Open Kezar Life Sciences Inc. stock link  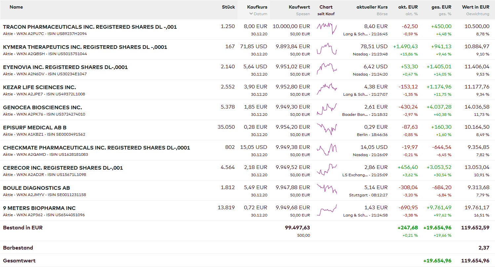point(39,87)
